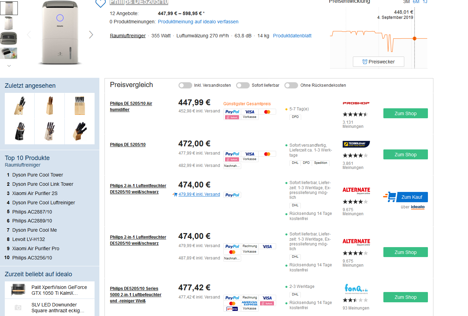This screenshot has width=468, height=316.
Task: Click the fonQ.de shop logo
Action: [356, 289]
